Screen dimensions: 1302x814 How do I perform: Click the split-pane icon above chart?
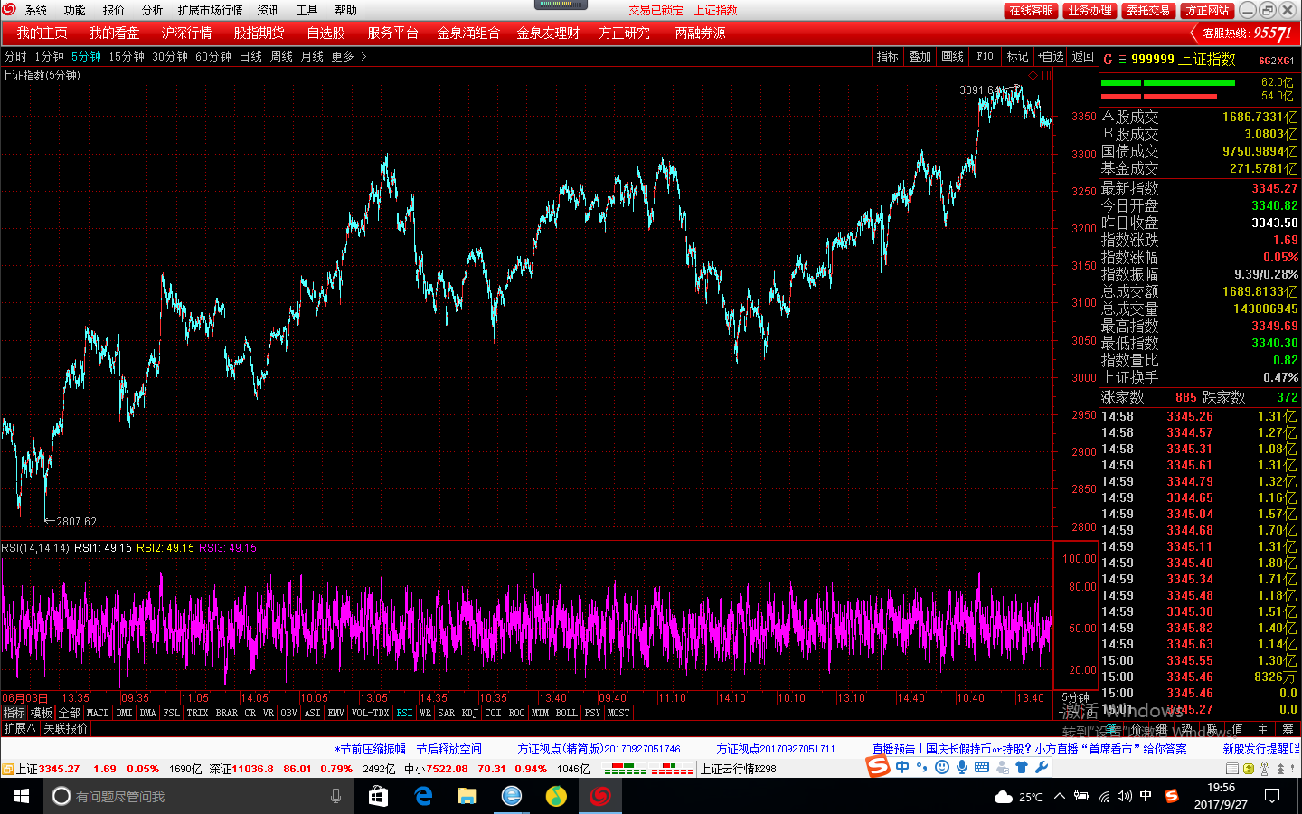1046,76
